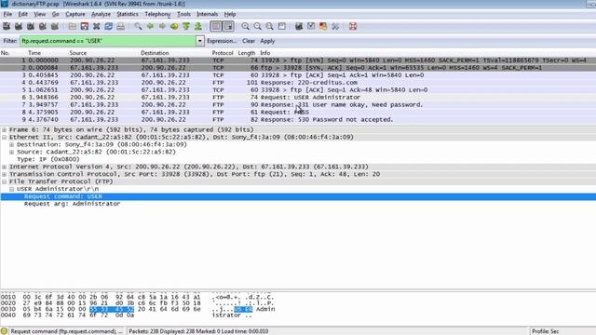The height and width of the screenshot is (335, 596).
Task: Open the Telephony menu
Action: 157,14
